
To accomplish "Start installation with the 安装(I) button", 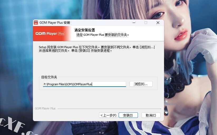I will coord(128,115).
